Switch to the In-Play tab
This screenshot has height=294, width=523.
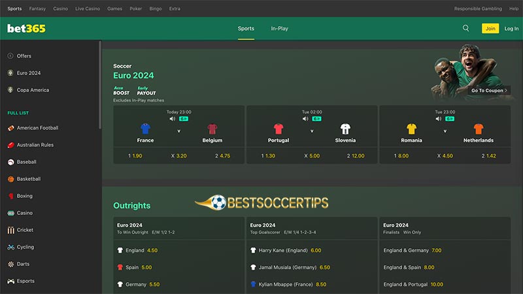pyautogui.click(x=280, y=28)
